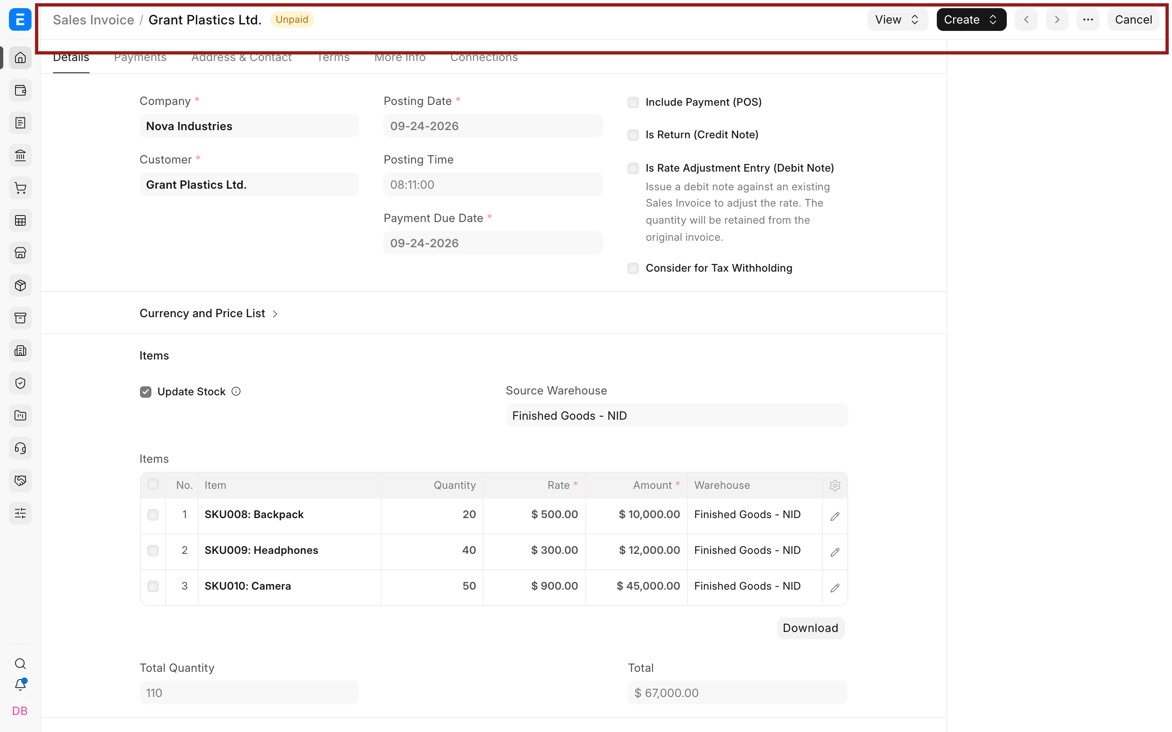
Task: Click the Payment Due Date field
Action: [x=493, y=243]
